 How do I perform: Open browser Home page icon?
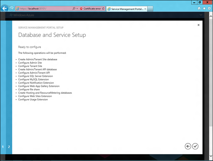pyautogui.click(x=199, y=8)
